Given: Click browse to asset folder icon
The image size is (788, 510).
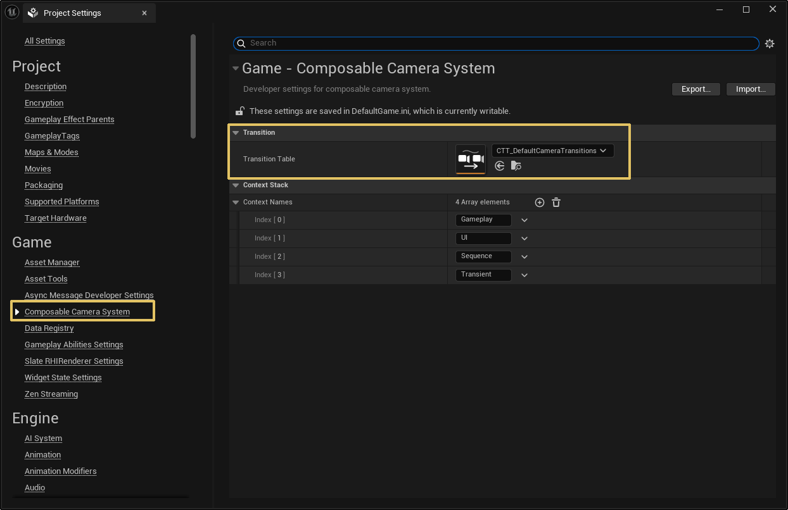Looking at the screenshot, I should 516,166.
